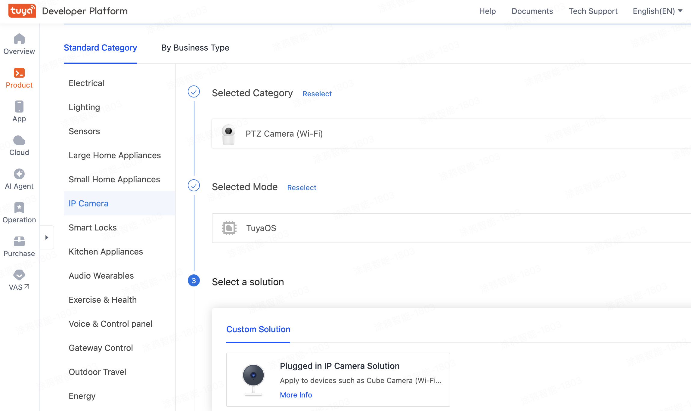This screenshot has width=691, height=411.
Task: Click the AI Agent sidebar label
Action: [x=19, y=186]
